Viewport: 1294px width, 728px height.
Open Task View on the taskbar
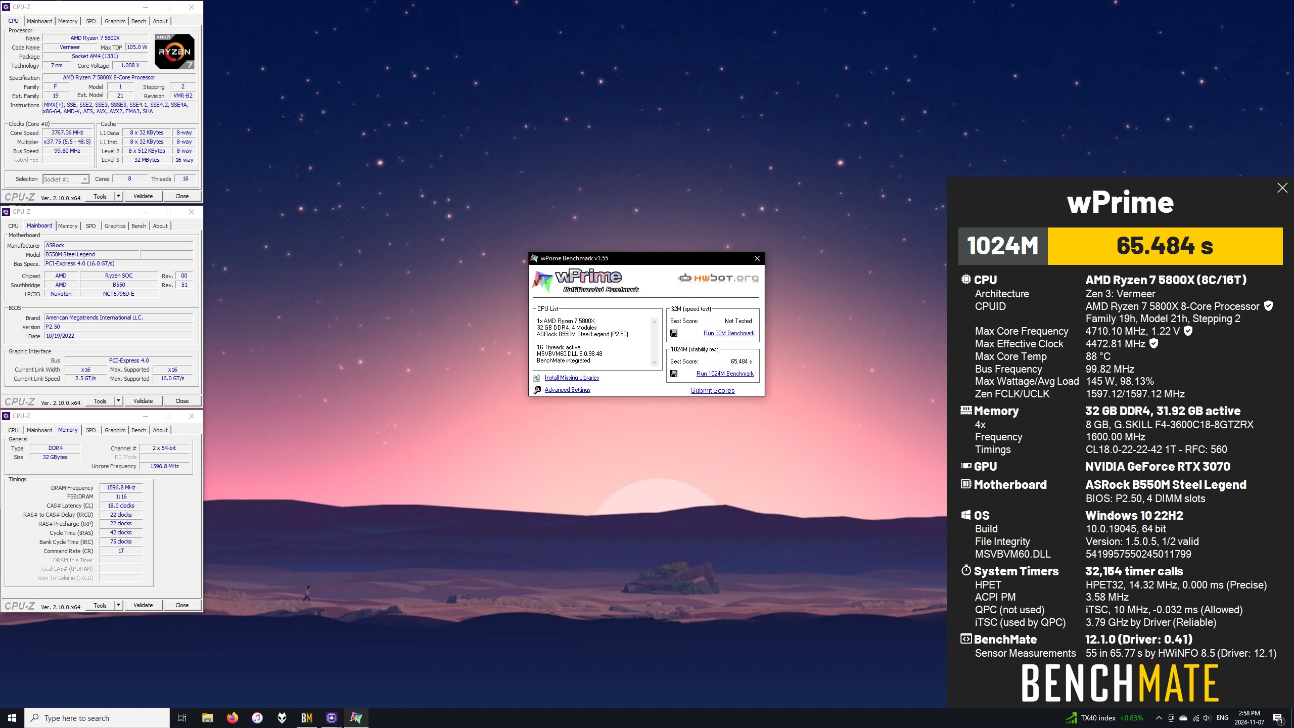[182, 718]
